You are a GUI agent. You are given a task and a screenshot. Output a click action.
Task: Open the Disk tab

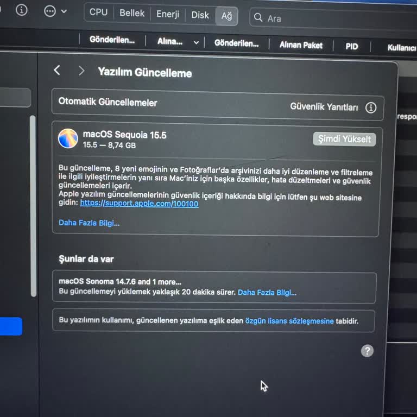coord(200,15)
